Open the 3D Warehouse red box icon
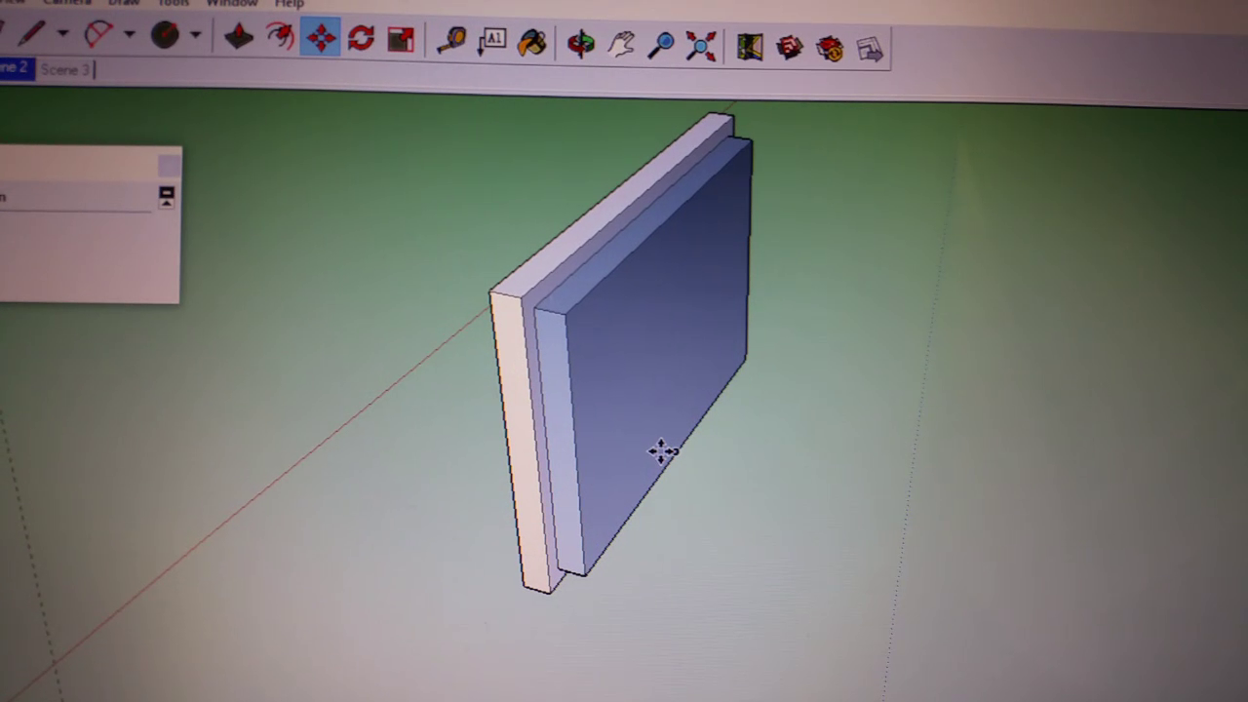1248x702 pixels. point(790,47)
